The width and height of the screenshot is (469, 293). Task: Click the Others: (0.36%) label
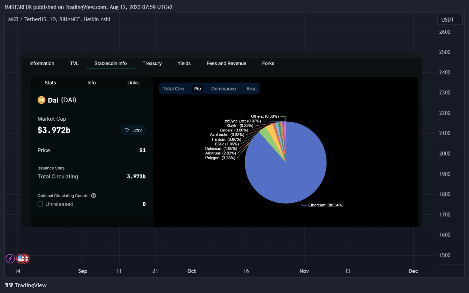click(x=265, y=116)
